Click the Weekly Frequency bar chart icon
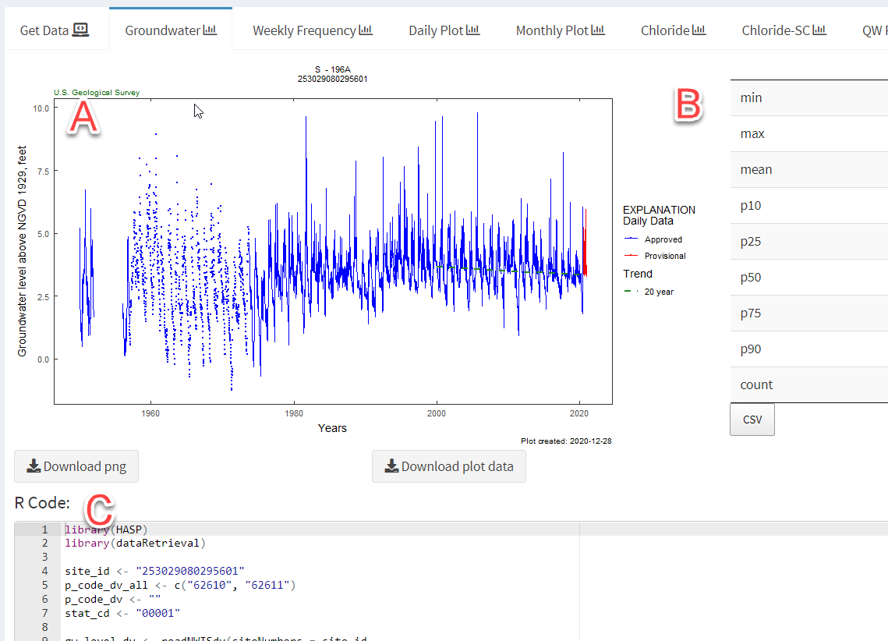 pos(366,30)
